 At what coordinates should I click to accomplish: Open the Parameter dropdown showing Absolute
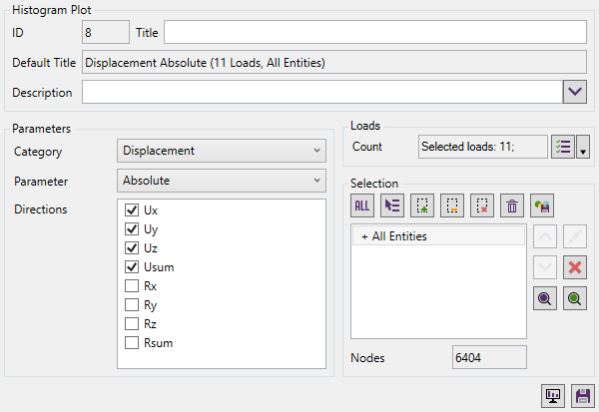pyautogui.click(x=222, y=182)
